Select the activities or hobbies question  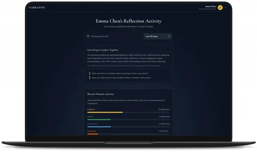tap(120, 74)
